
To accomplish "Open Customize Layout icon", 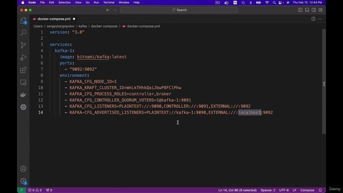I will click(x=320, y=10).
